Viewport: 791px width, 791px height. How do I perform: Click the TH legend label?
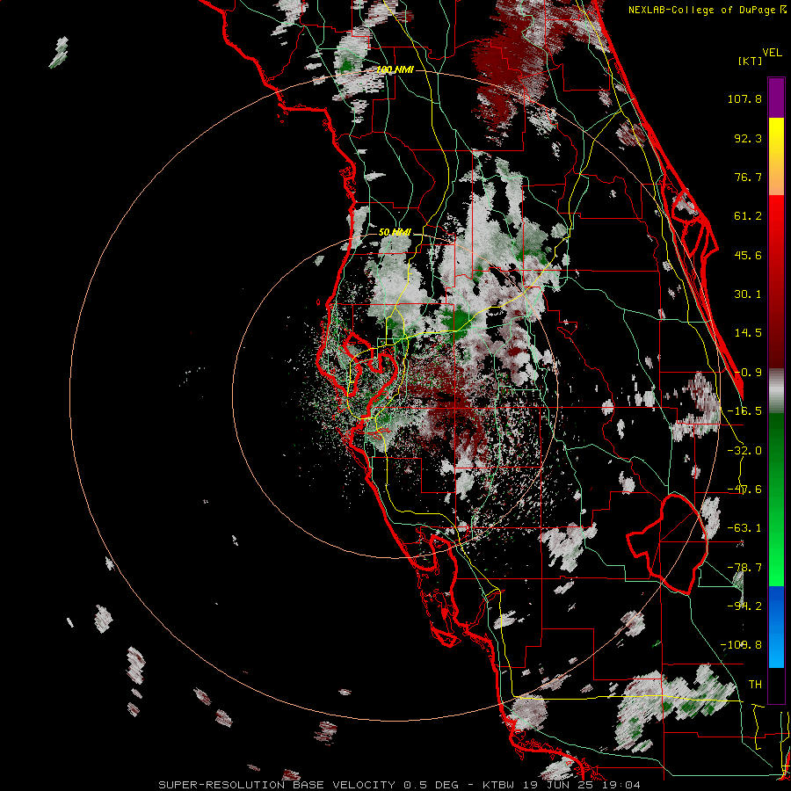click(x=755, y=685)
